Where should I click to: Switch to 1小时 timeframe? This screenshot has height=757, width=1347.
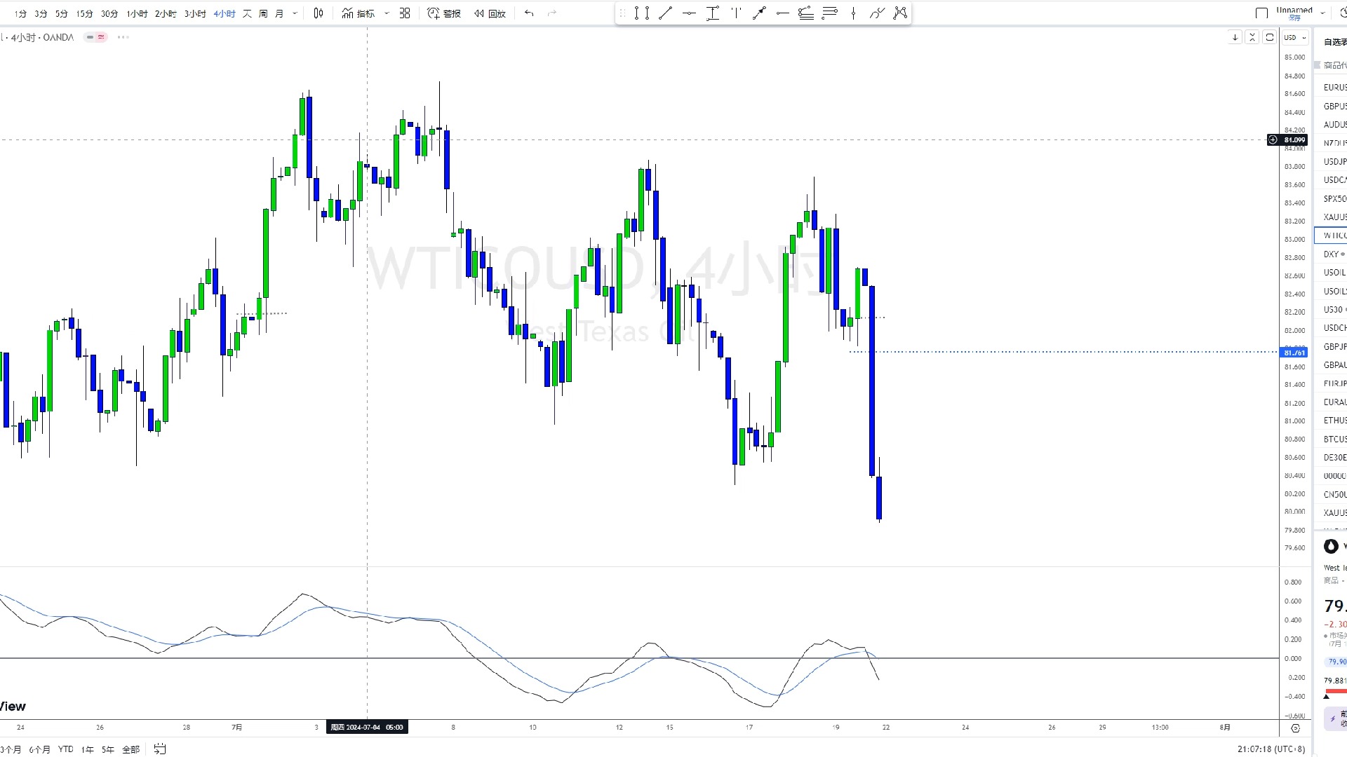click(137, 13)
